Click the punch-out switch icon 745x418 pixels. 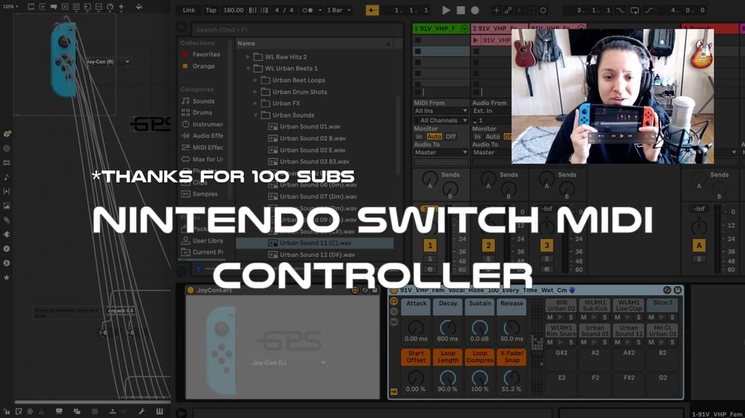[649, 10]
